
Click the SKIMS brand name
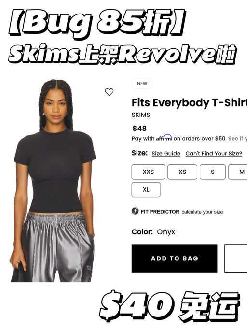click(x=141, y=115)
